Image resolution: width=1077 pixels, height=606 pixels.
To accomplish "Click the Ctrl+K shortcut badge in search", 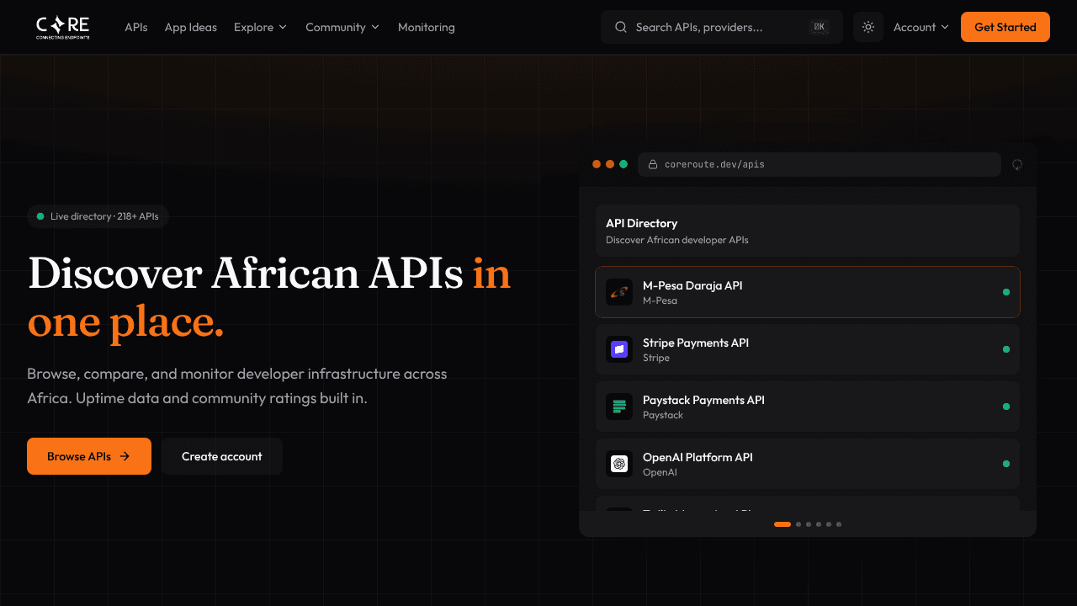I will click(x=819, y=27).
